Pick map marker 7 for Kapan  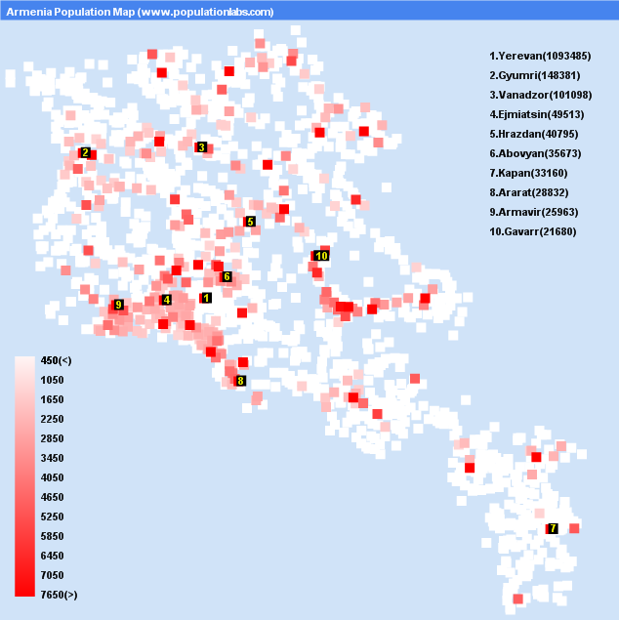click(553, 528)
